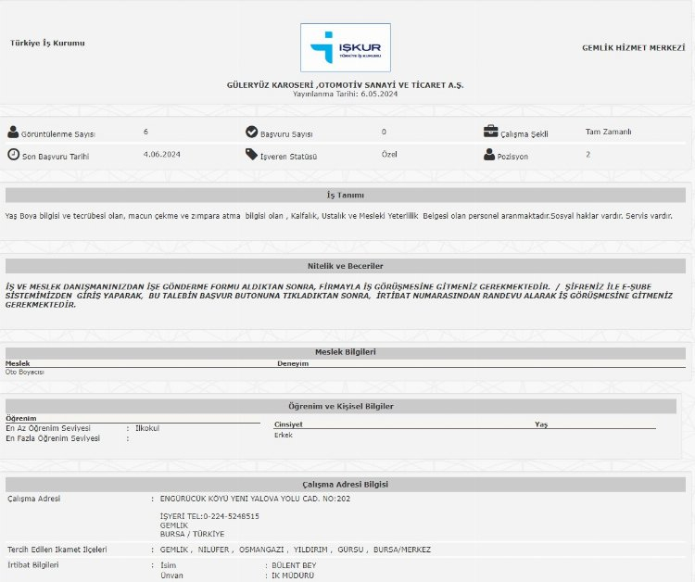Select the Nitelik ve Beceriler section header
This screenshot has width=695, height=582.
[345, 266]
